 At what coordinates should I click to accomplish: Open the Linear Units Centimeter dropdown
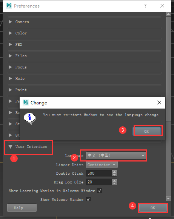point(102,165)
